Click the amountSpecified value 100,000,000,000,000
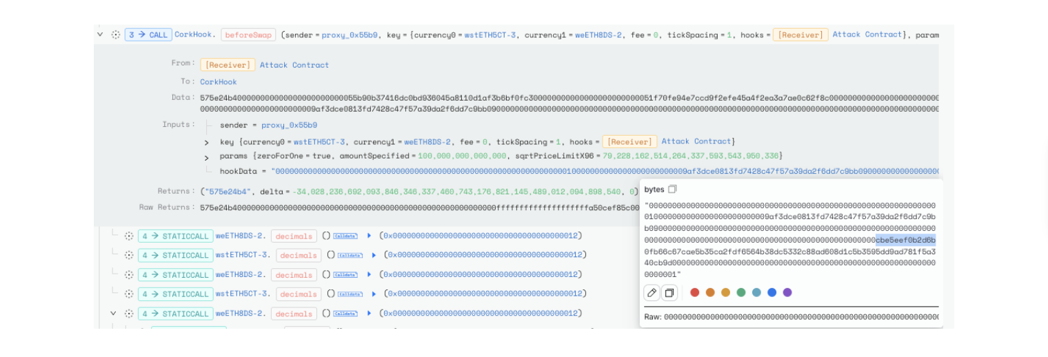This screenshot has width=1048, height=357. pyautogui.click(x=463, y=156)
